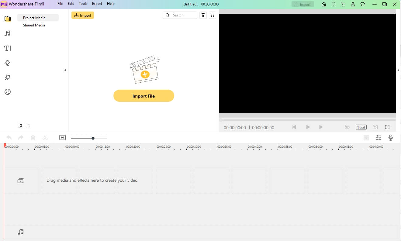The width and height of the screenshot is (401, 241).
Task: Click the Search media input field
Action: click(x=180, y=15)
